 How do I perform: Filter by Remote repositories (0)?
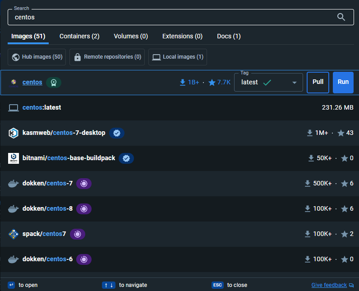(x=107, y=57)
